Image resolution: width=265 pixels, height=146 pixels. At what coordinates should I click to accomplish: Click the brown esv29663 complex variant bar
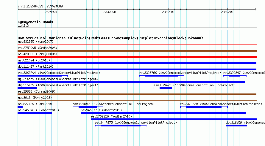coord(137,94)
